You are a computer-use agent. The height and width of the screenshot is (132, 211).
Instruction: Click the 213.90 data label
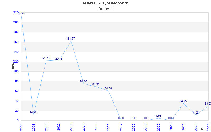21,13
